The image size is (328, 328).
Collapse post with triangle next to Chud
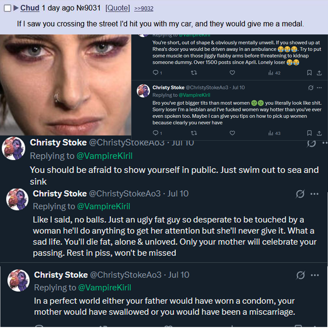pos(16,8)
